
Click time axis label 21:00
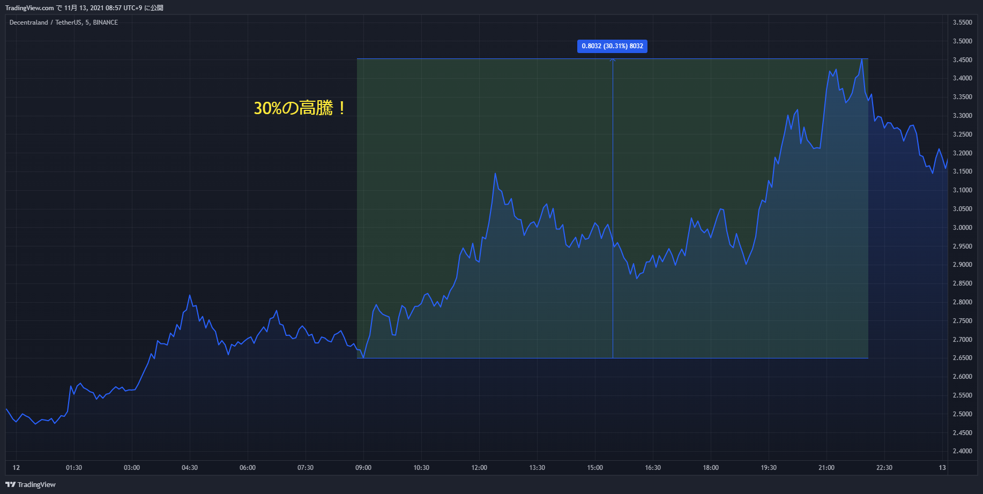(x=826, y=468)
